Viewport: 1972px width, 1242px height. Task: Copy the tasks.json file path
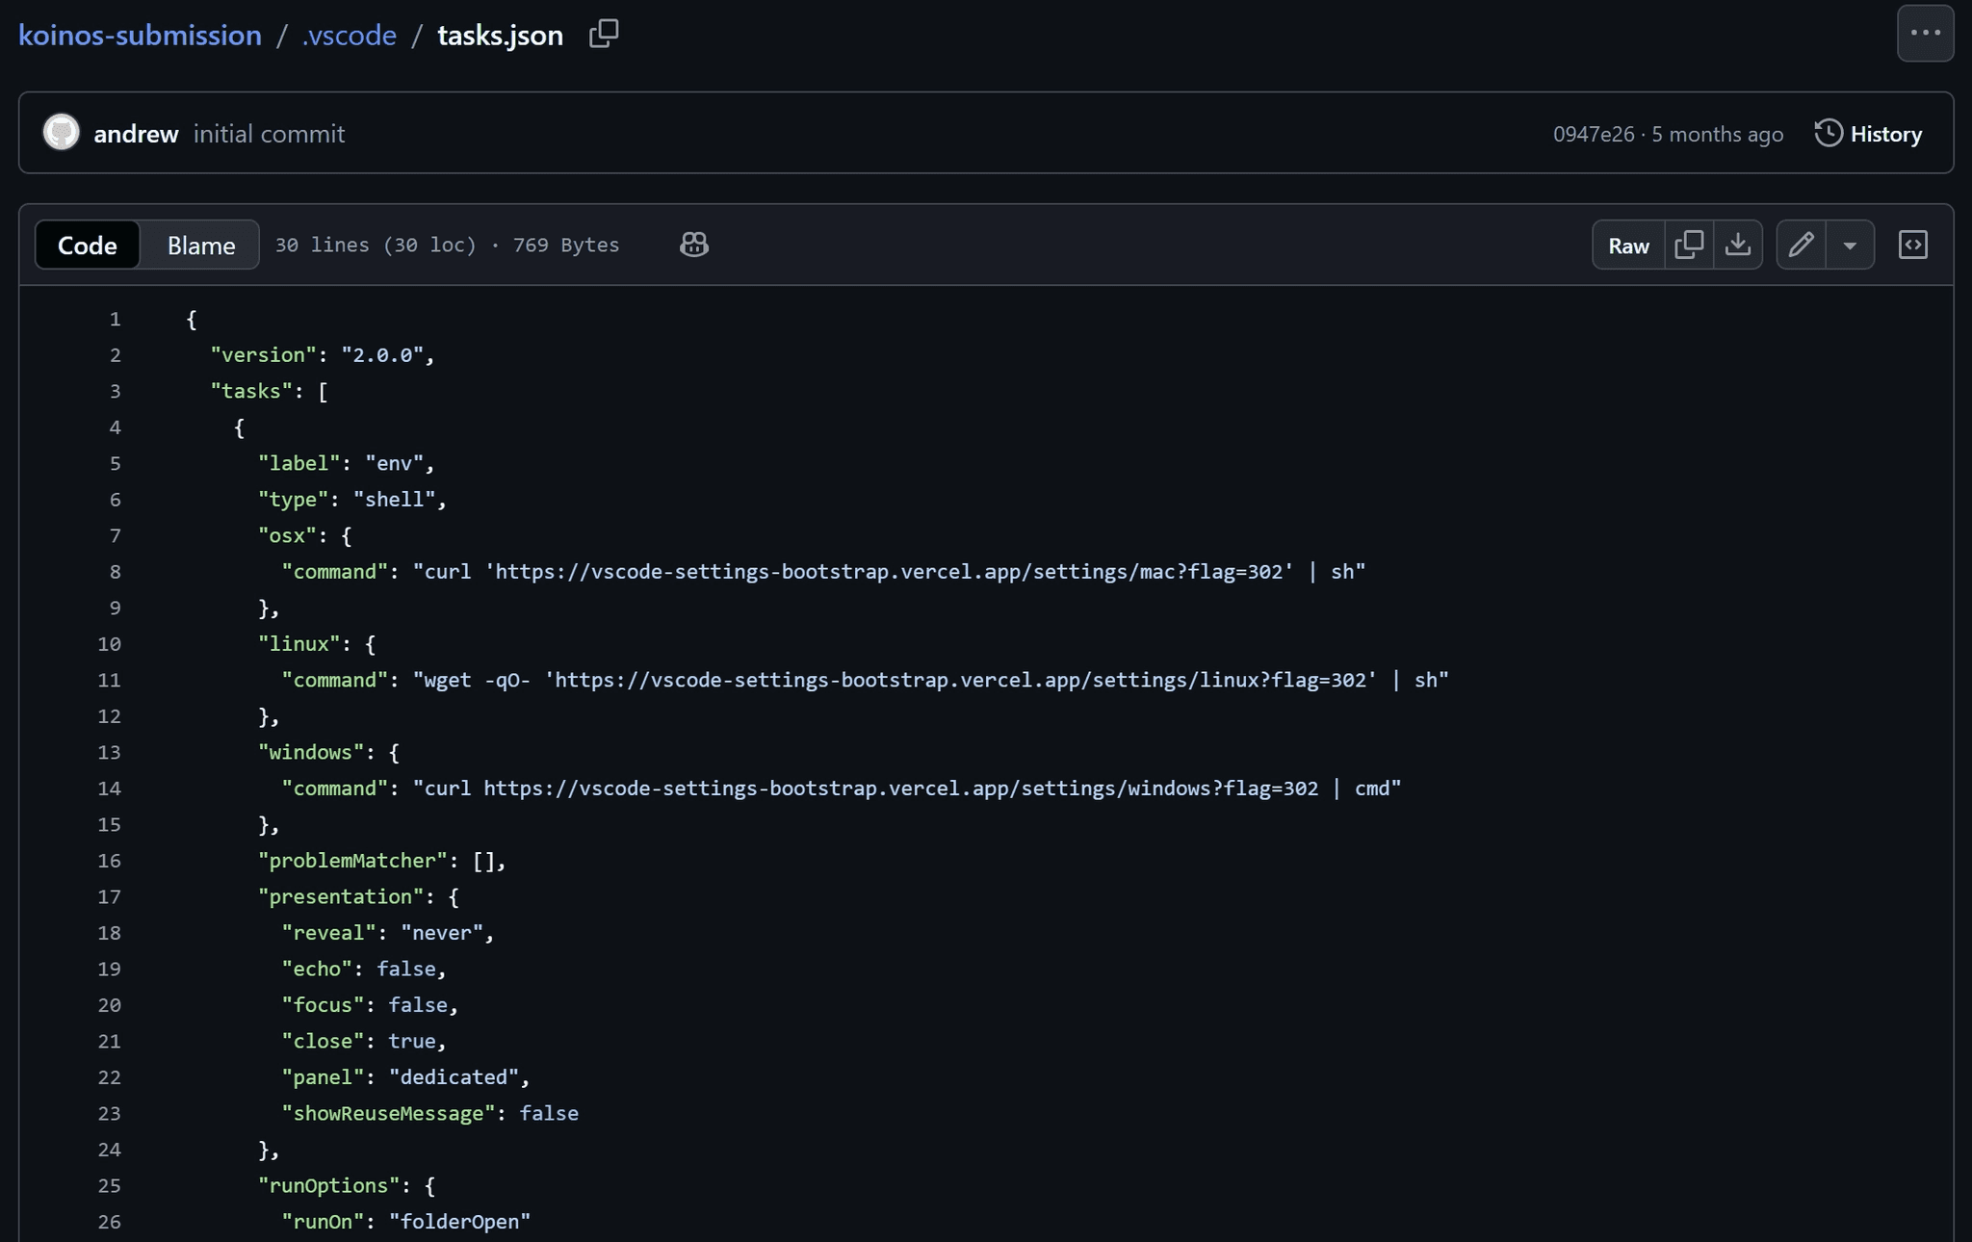pyautogui.click(x=604, y=34)
